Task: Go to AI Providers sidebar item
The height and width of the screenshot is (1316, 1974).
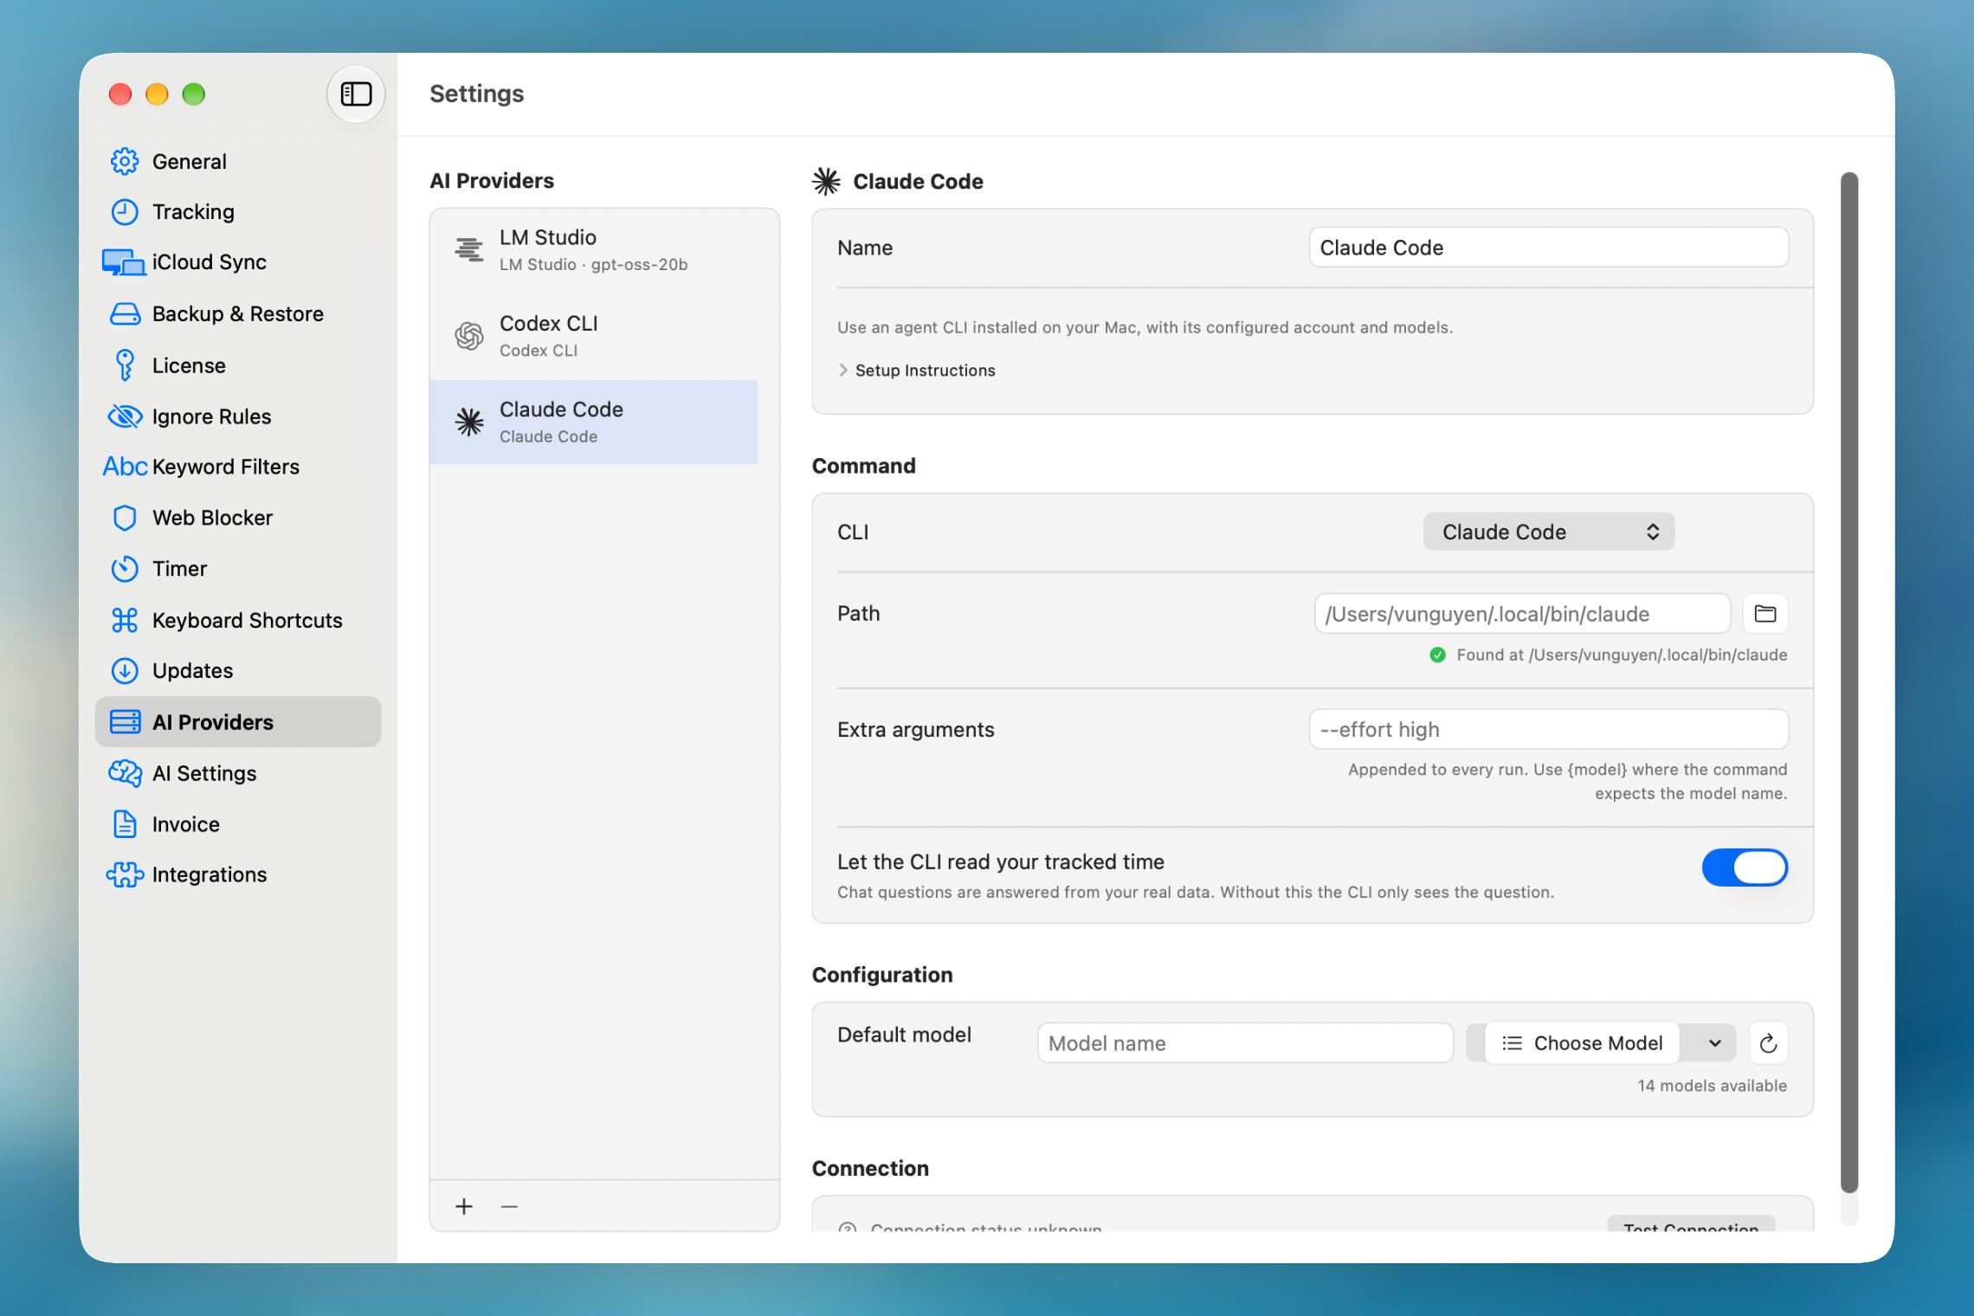Action: 238,722
